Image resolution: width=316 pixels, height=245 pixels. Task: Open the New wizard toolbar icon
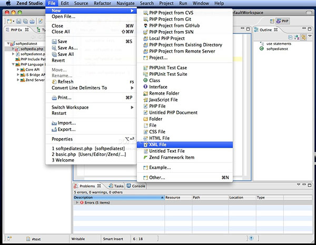tap(9, 21)
